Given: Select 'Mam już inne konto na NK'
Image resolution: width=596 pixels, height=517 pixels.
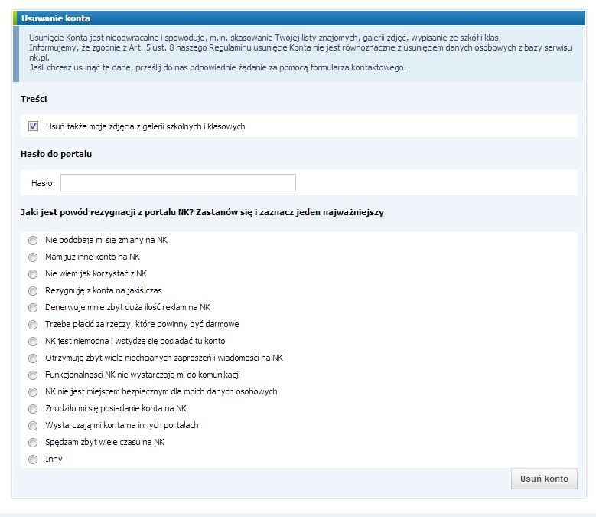Looking at the screenshot, I should (33, 257).
